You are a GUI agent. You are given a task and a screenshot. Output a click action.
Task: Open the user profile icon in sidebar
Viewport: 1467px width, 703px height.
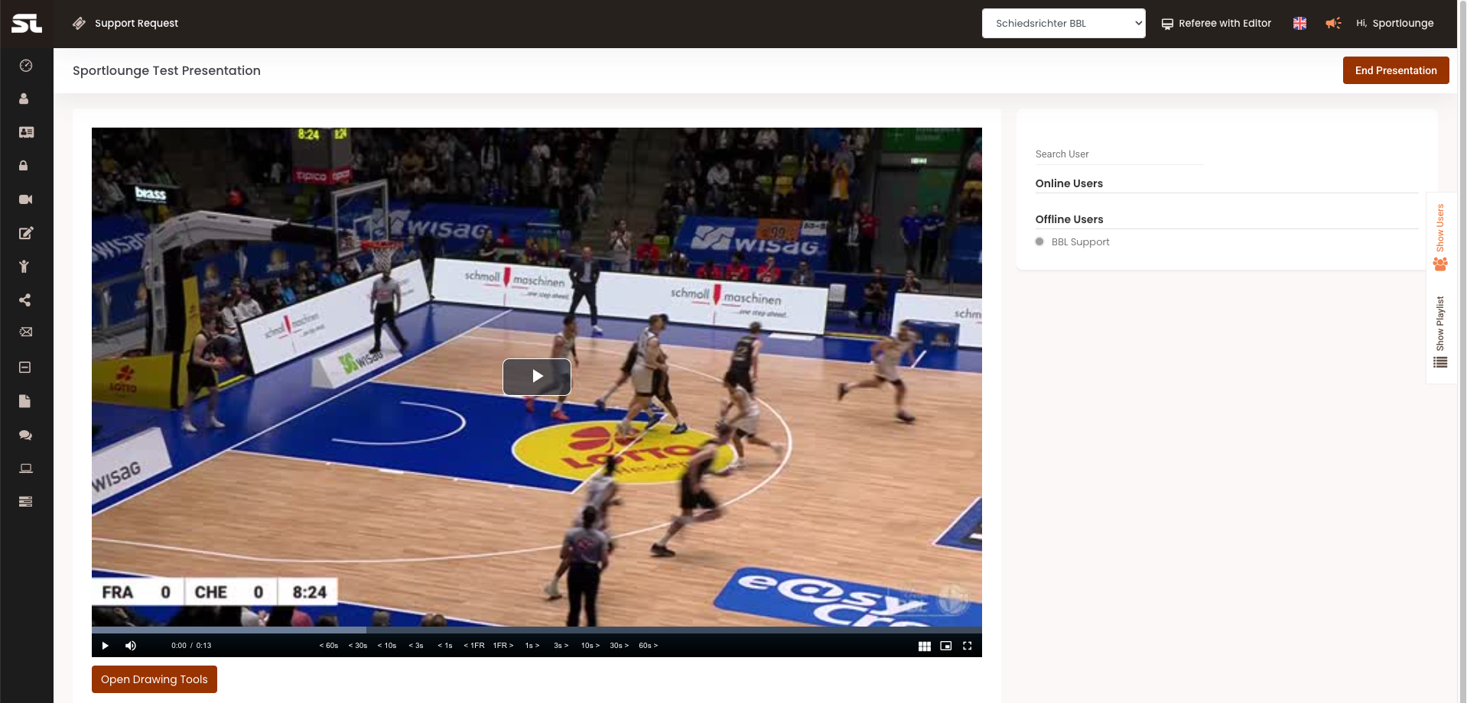[x=24, y=99]
